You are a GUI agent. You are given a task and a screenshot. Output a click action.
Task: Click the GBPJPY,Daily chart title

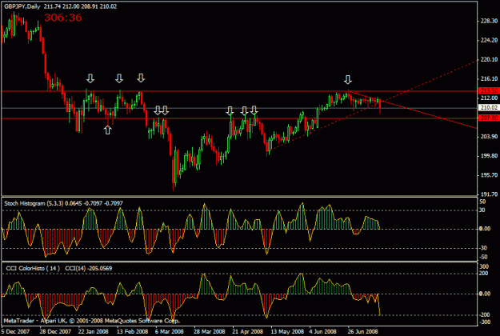point(22,6)
